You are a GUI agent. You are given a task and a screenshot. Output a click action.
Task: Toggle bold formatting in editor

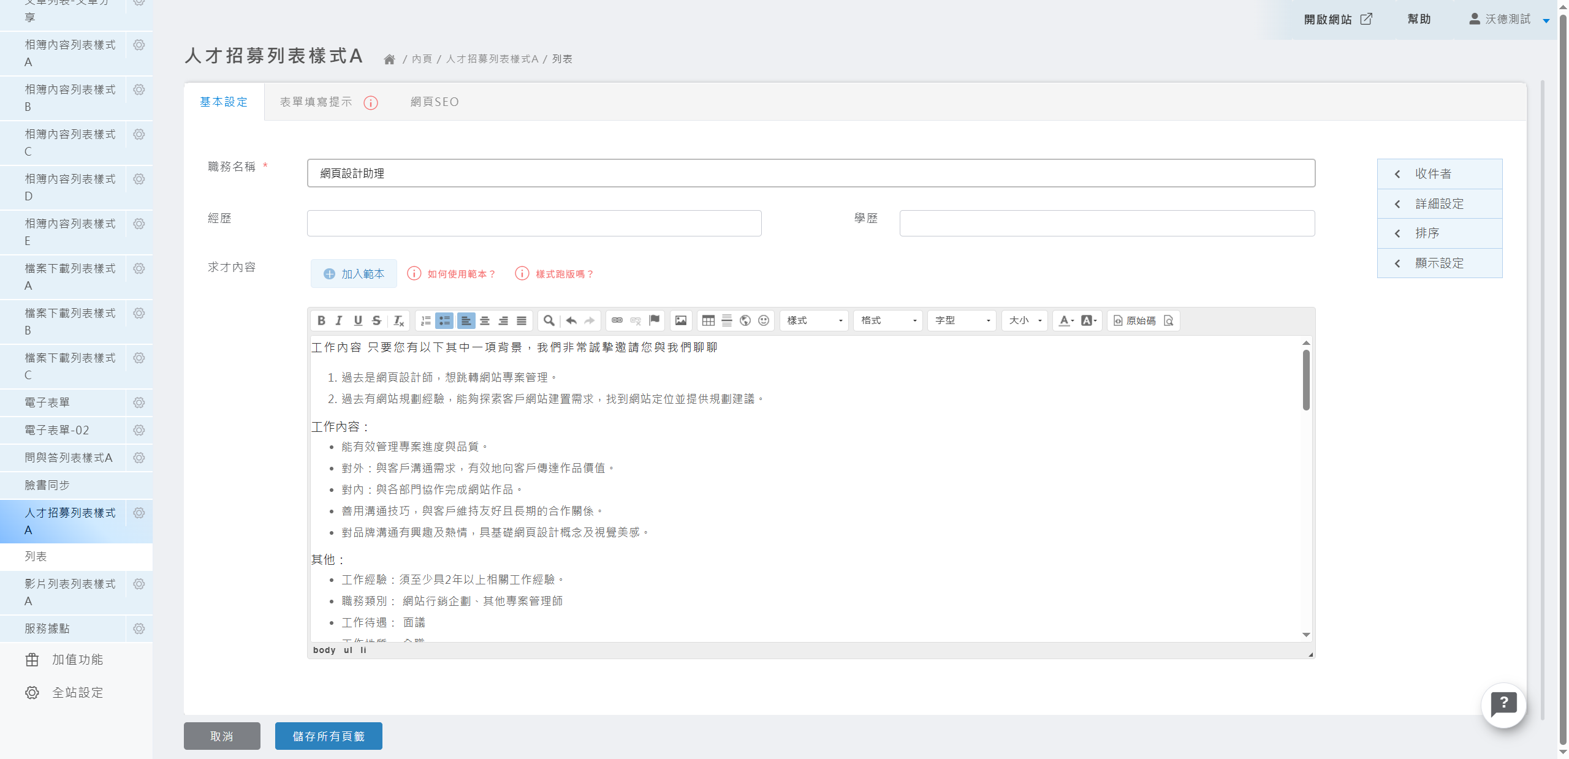click(321, 320)
